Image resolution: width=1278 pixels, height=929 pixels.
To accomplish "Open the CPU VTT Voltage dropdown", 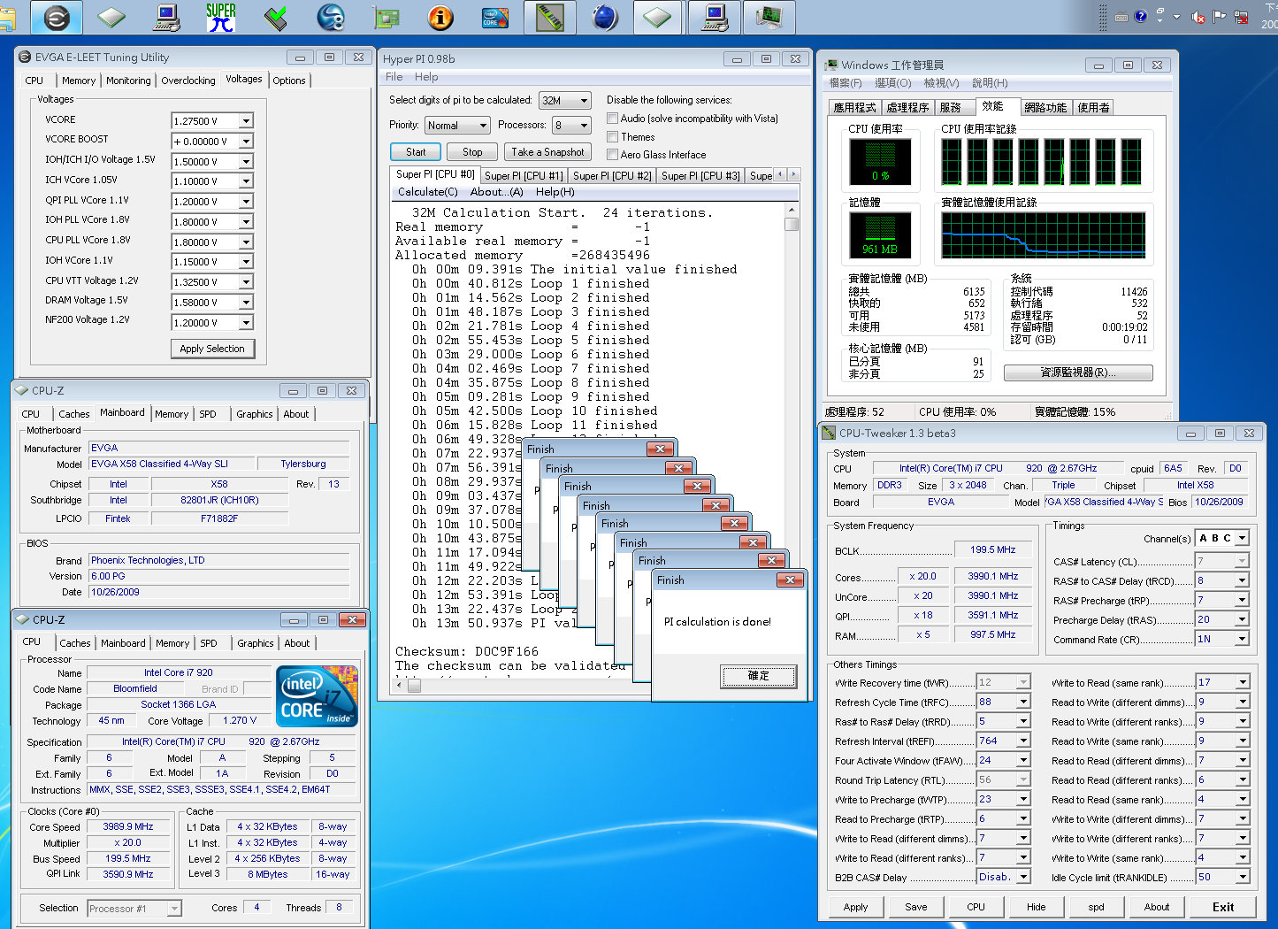I will [x=246, y=282].
